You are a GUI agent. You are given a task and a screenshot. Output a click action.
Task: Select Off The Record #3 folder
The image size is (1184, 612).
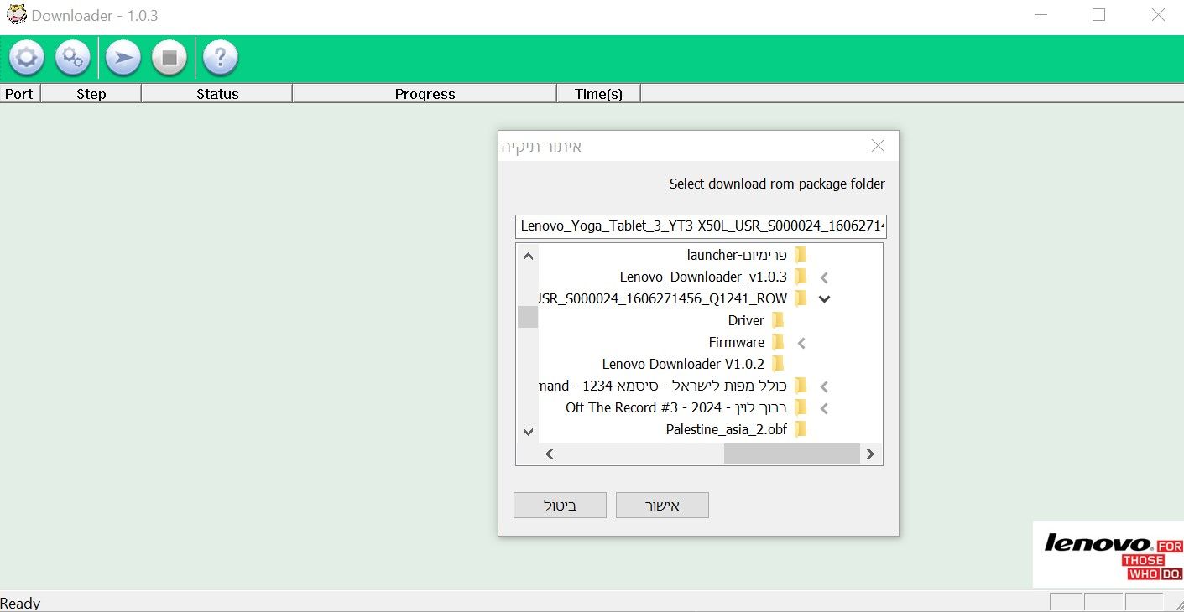(676, 407)
